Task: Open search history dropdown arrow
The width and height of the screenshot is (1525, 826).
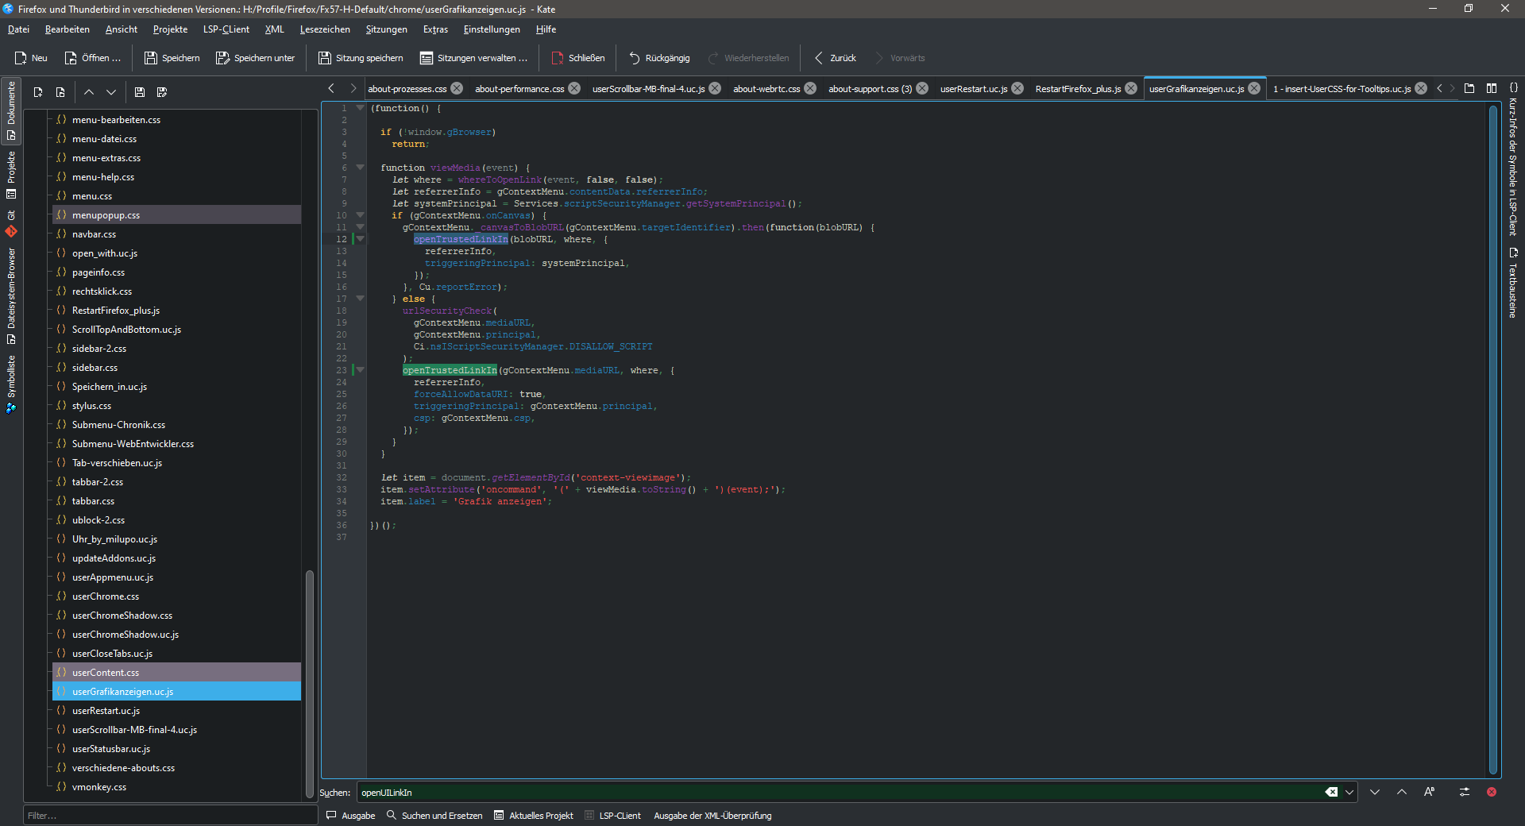Action: (x=1349, y=792)
